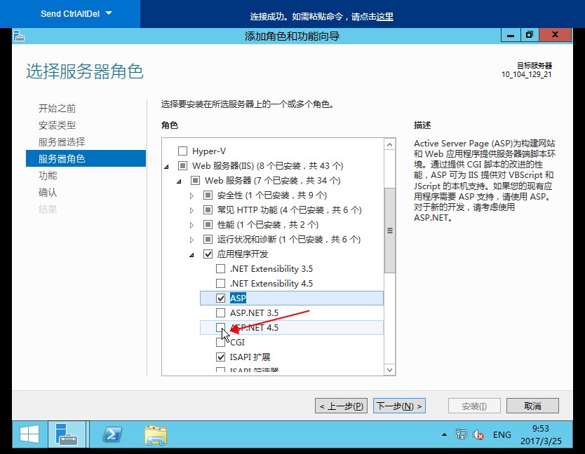Uncheck the ASP checkbox
The height and width of the screenshot is (454, 585).
[x=220, y=298]
